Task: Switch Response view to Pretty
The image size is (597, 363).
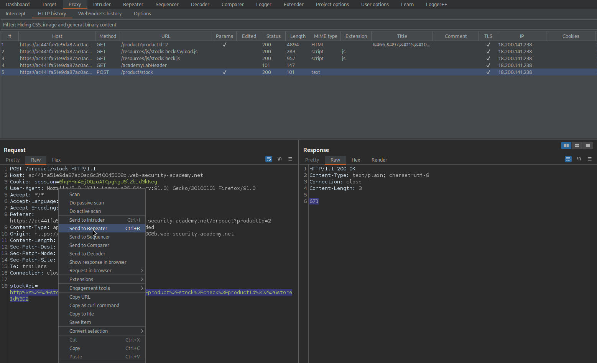Action: tap(312, 160)
